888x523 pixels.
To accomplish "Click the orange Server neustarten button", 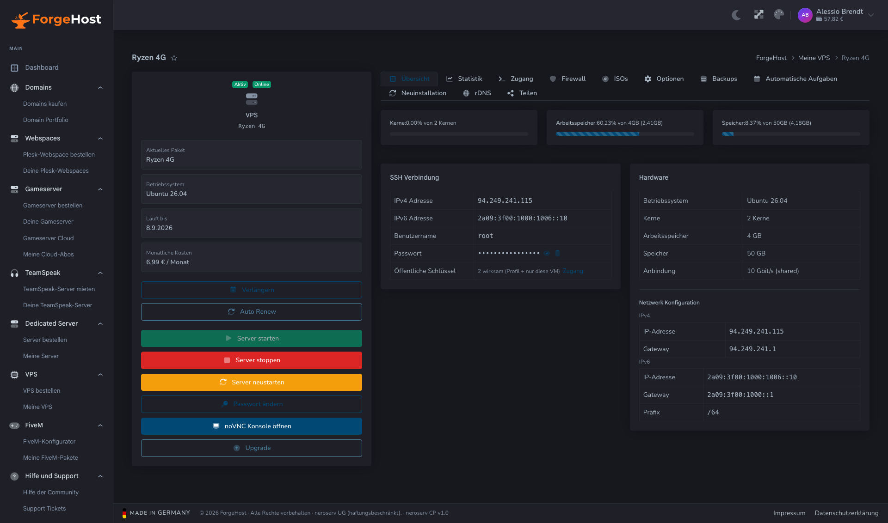I will (x=251, y=383).
